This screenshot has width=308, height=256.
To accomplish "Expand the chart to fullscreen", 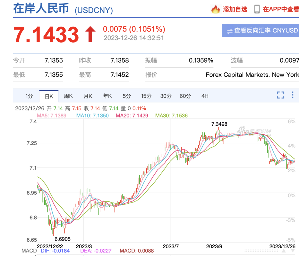I will point(281,95).
